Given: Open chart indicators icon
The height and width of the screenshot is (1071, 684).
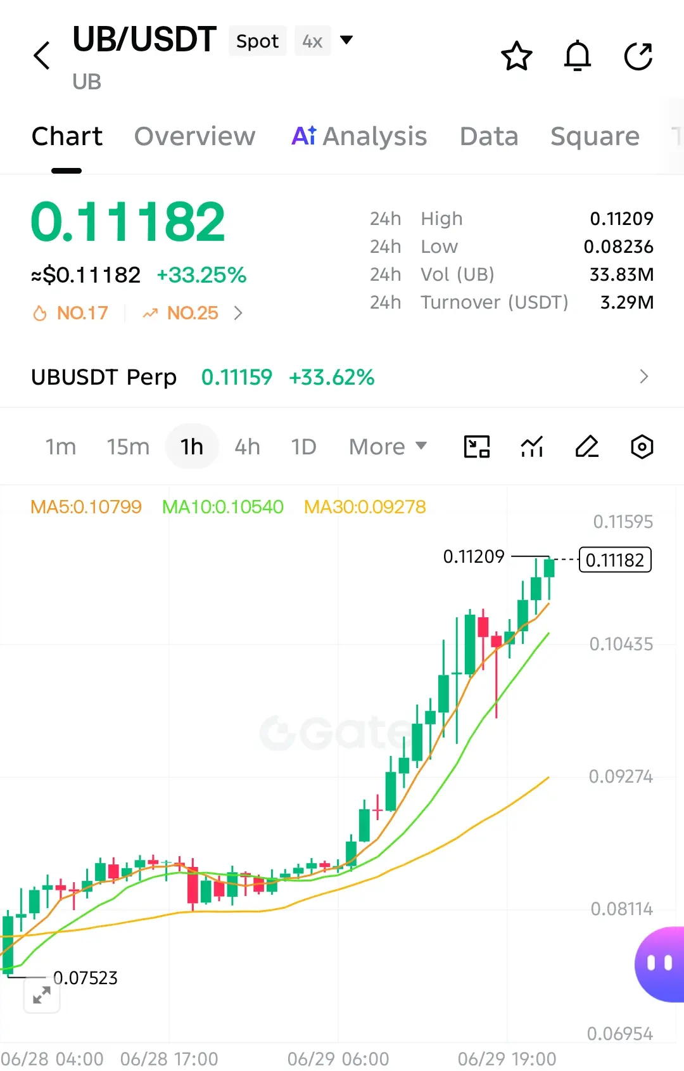Looking at the screenshot, I should click(x=532, y=447).
